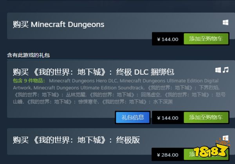Click the 包含 9 件物品 label
Screen dimensions: 235x164
(29, 81)
